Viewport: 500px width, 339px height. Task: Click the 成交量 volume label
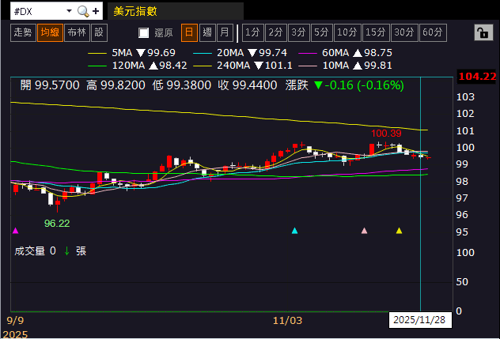coord(29,251)
